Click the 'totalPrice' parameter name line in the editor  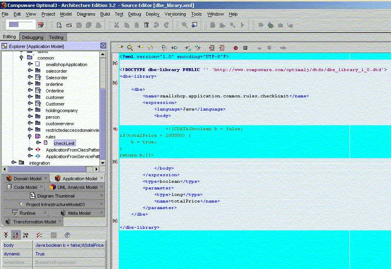187,201
